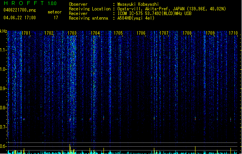Viewport: 242px width, 154px height.
Task: Click observer name Masayuki Kobayashi
Action: pyautogui.click(x=138, y=4)
